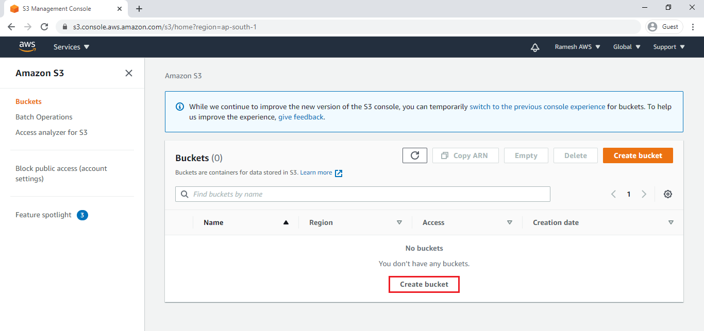Viewport: 704px width, 331px height.
Task: Click the Find buckets by name field
Action: pos(363,194)
